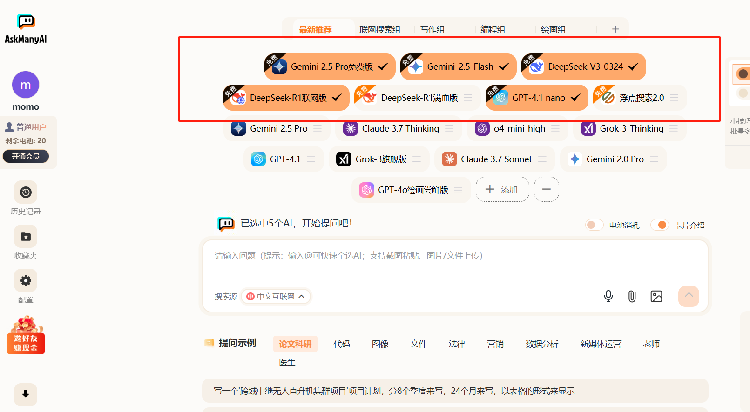This screenshot has width=750, height=412.
Task: Select the 营销 example category
Action: [495, 344]
